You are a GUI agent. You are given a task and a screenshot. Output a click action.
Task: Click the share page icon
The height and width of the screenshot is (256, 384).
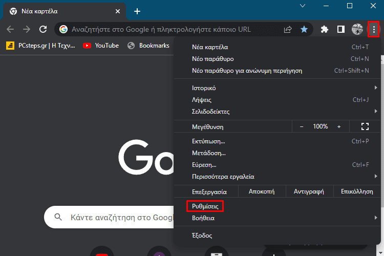[288, 29]
